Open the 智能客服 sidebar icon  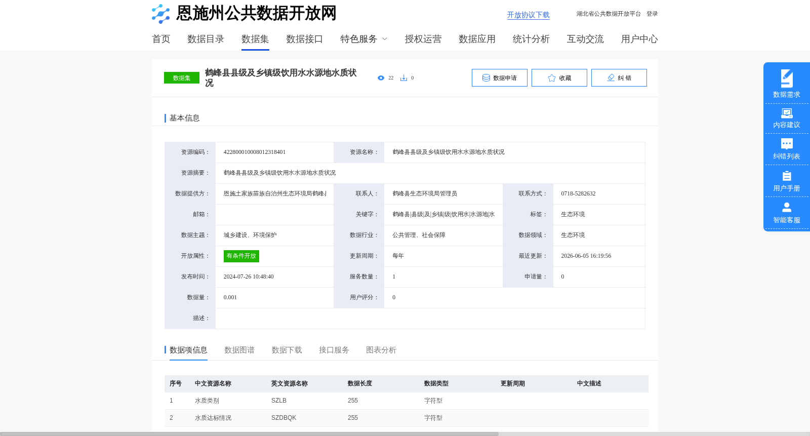[787, 207]
